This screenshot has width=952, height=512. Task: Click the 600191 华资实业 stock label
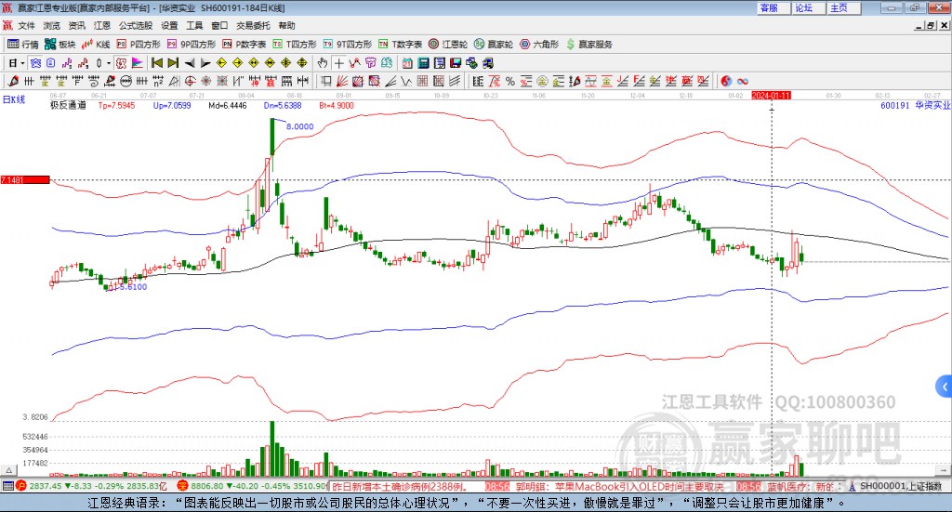click(x=916, y=106)
